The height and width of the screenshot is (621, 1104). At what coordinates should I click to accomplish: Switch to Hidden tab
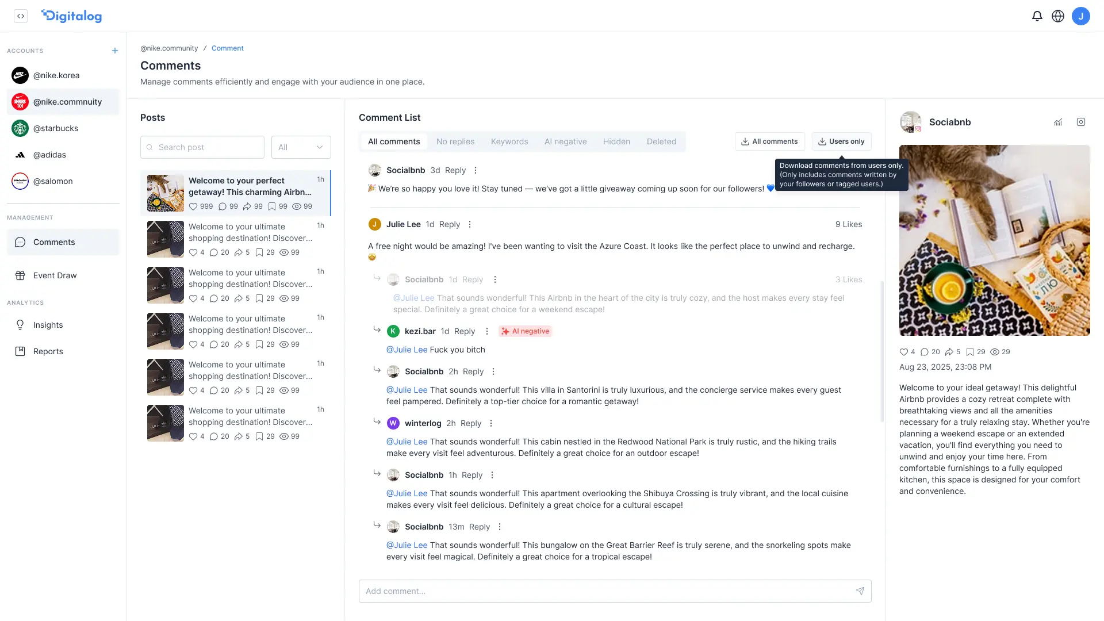(x=616, y=141)
